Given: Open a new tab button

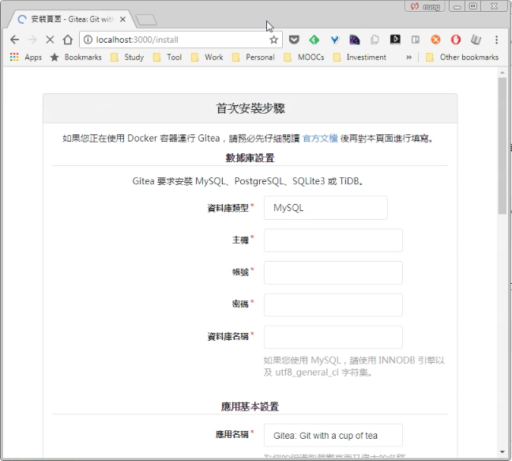Looking at the screenshot, I should coord(146,20).
